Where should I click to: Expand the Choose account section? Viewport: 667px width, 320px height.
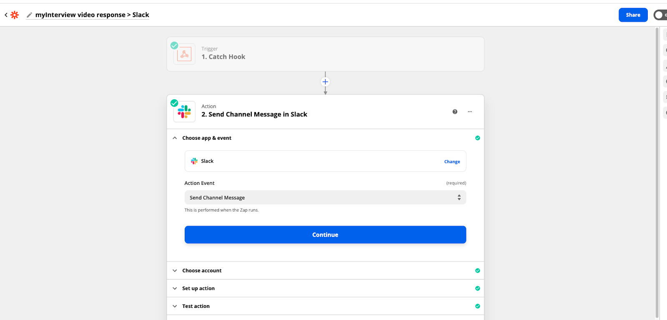202,271
